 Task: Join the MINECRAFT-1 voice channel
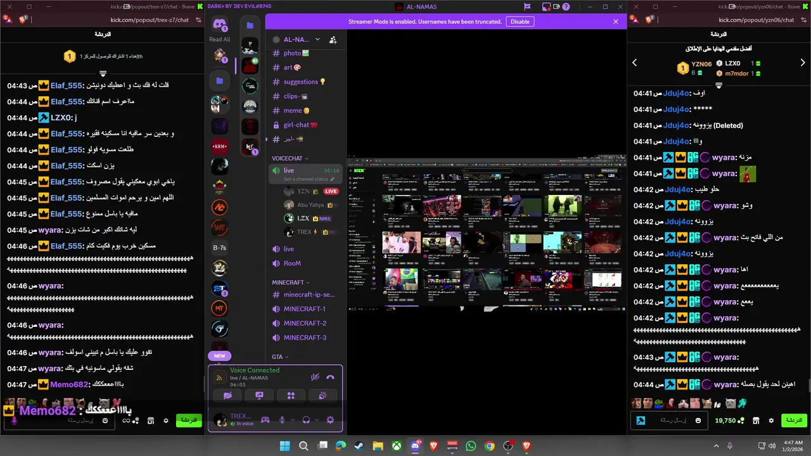[x=306, y=309]
